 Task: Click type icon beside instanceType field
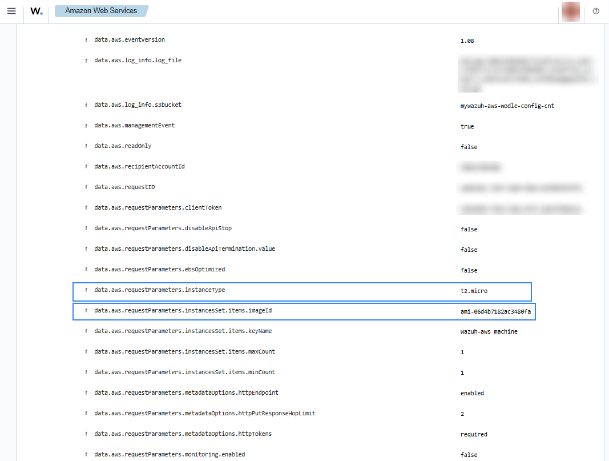coord(86,290)
